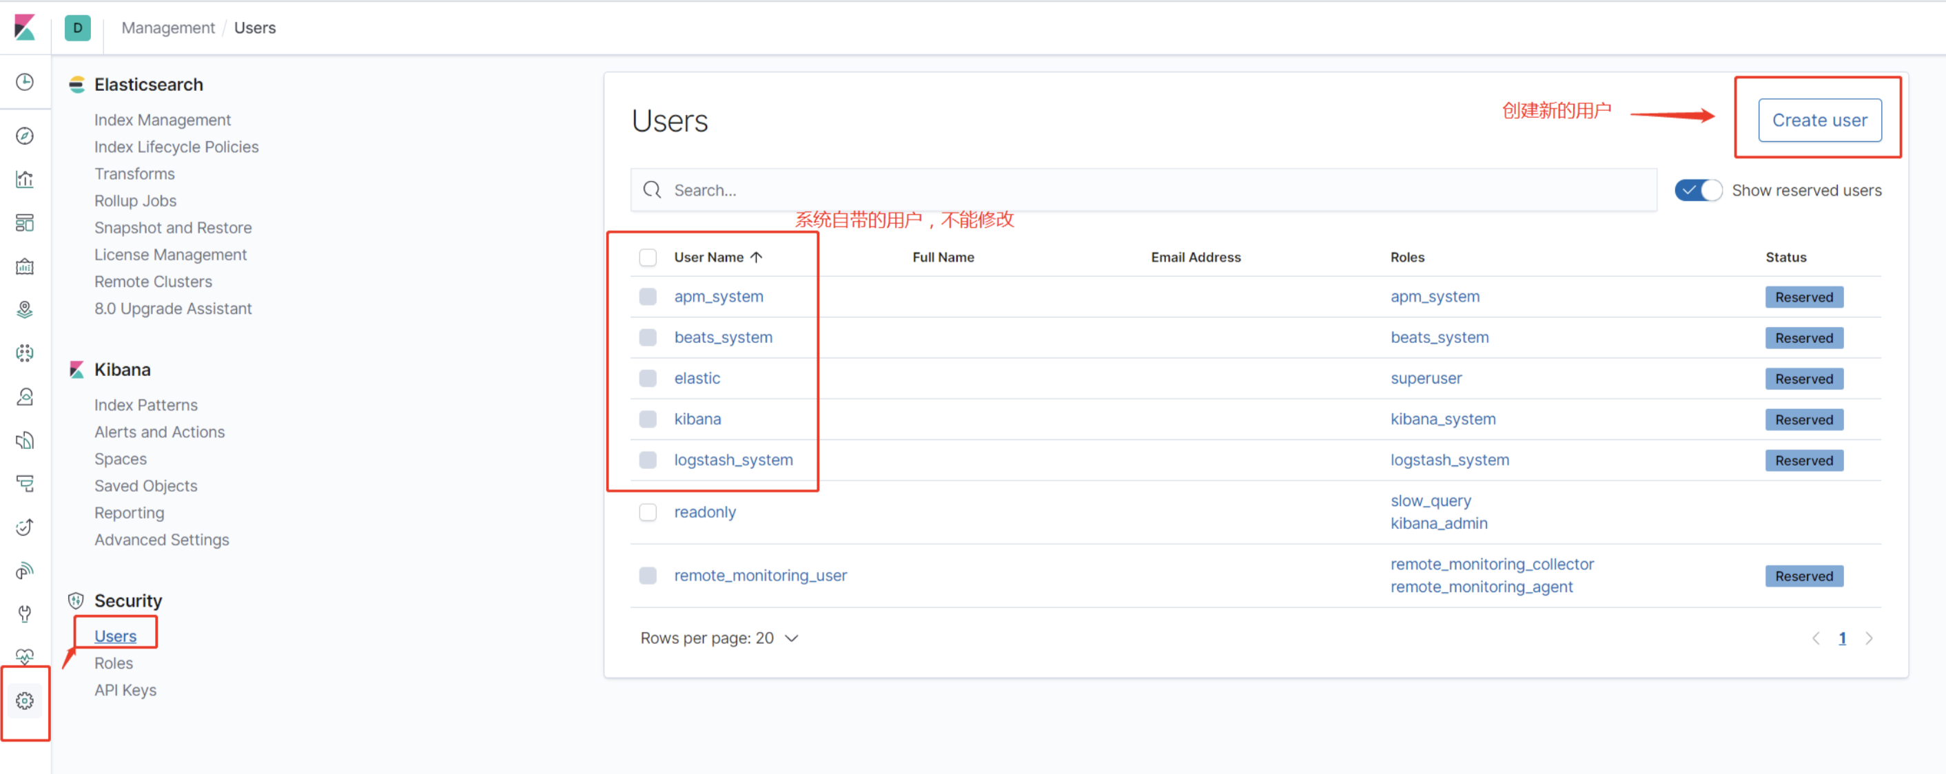Tick the select-all checkbox in table header

pyautogui.click(x=648, y=258)
